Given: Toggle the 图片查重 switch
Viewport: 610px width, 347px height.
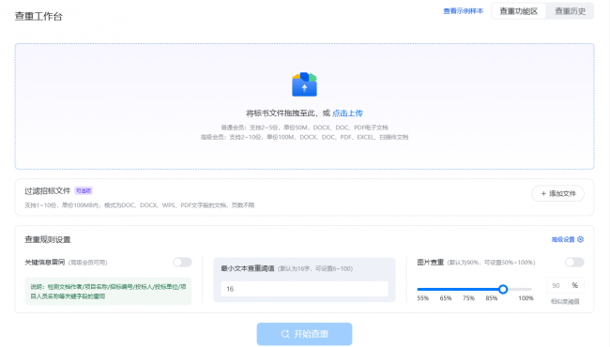Looking at the screenshot, I should click(574, 263).
